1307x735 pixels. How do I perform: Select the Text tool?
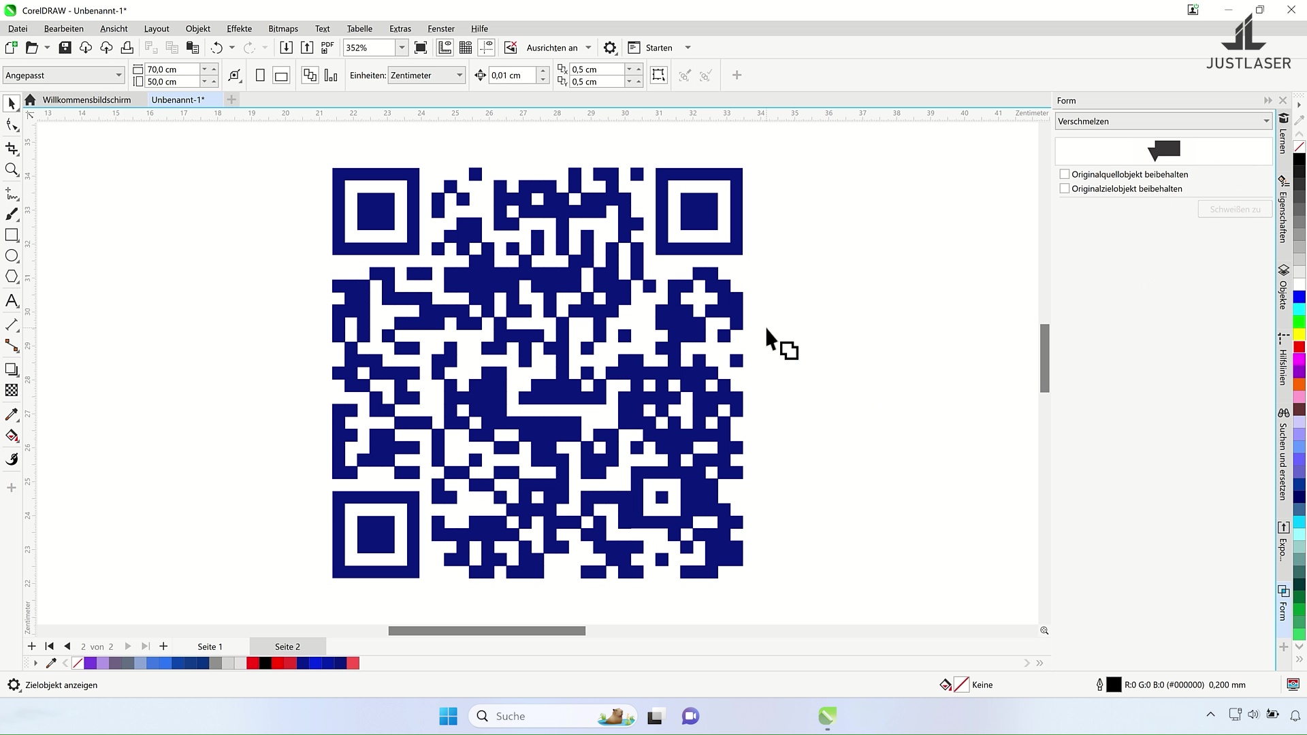(11, 300)
